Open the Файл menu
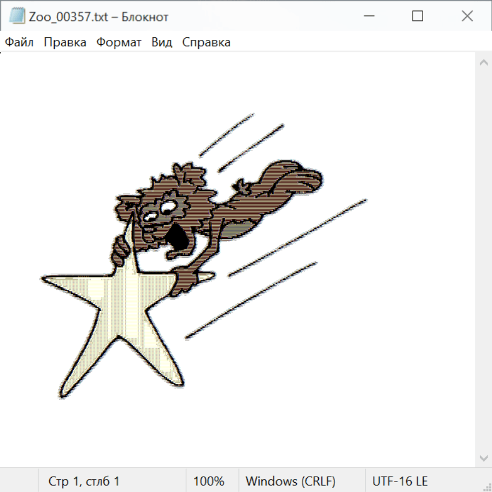Screen dimensions: 492x492 click(19, 43)
